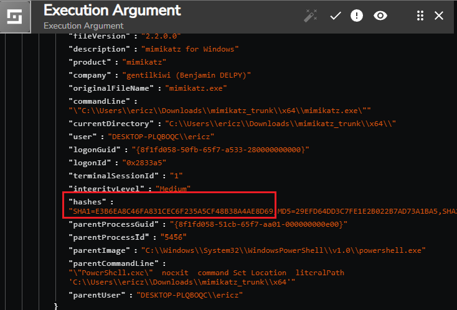The image size is (457, 310).
Task: Click the "currentDirectory" key
Action: [111, 124]
